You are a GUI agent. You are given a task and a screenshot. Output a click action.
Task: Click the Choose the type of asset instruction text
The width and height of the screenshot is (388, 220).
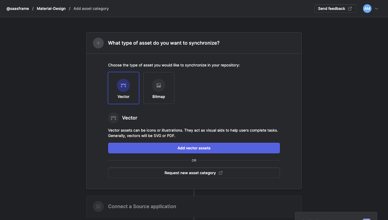[x=174, y=65]
